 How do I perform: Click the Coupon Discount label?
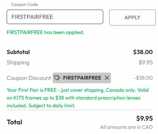point(29,78)
